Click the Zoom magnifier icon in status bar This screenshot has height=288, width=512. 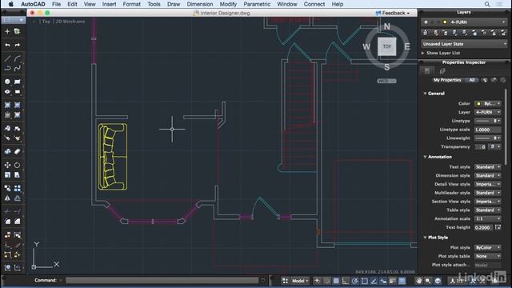(x=428, y=281)
